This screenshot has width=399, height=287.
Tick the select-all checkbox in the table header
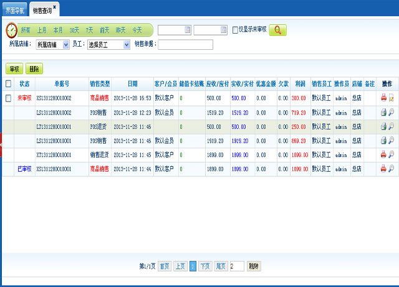click(8, 83)
